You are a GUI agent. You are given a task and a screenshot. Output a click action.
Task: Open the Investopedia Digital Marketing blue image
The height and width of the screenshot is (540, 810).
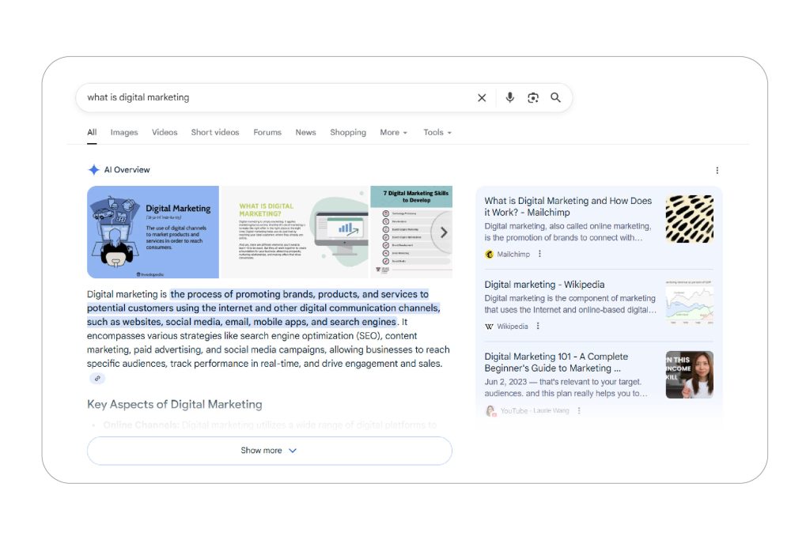pos(153,232)
